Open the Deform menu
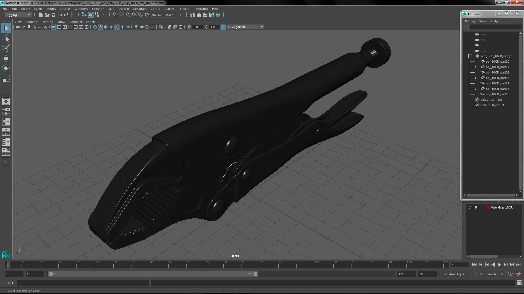 click(x=123, y=9)
